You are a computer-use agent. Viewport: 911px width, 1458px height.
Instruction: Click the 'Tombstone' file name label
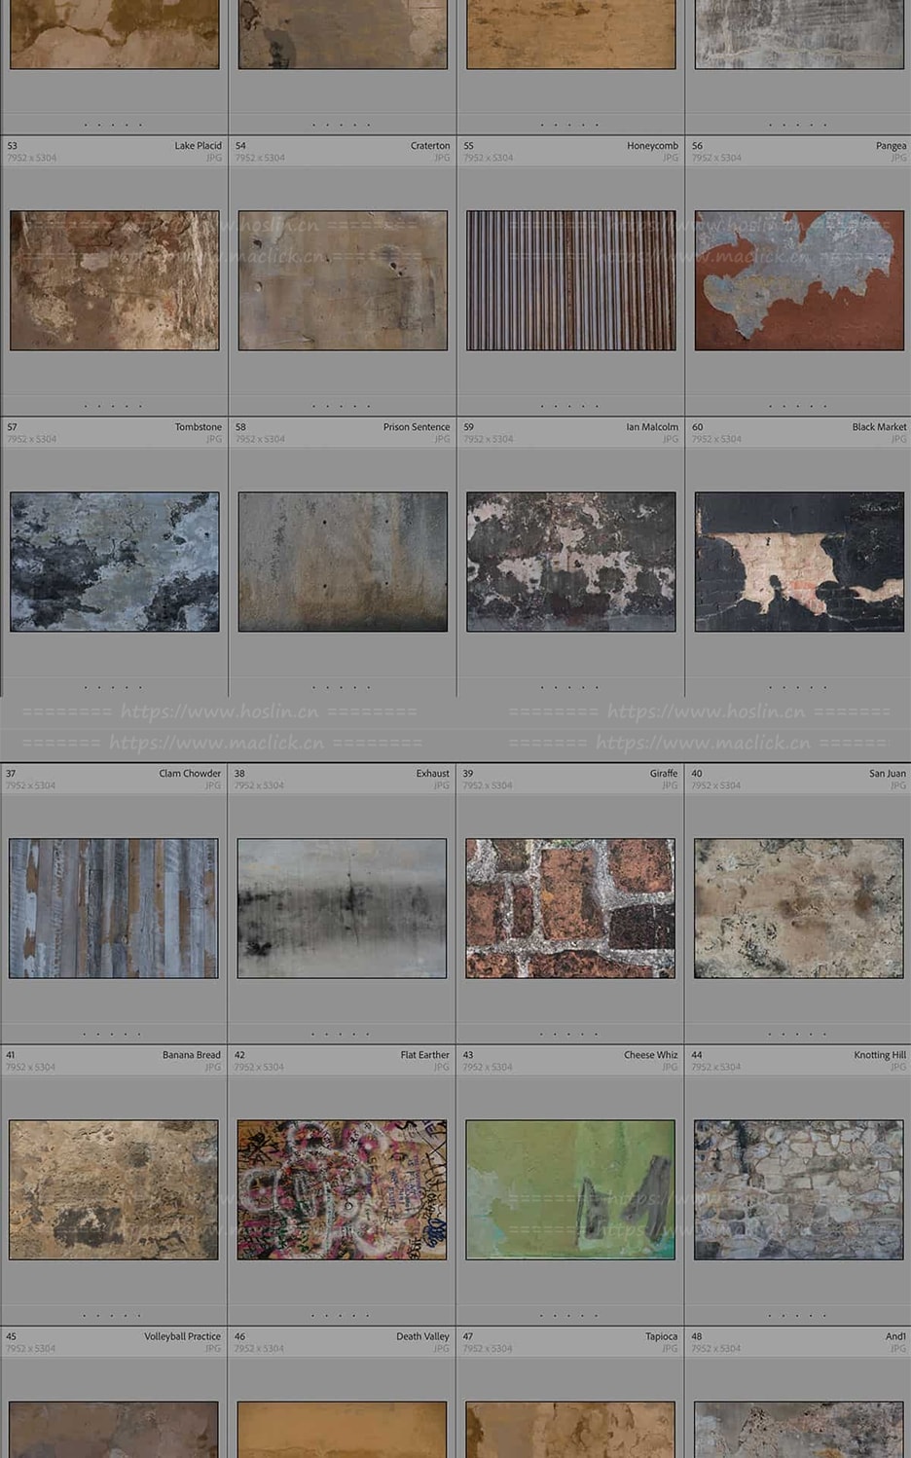click(199, 427)
